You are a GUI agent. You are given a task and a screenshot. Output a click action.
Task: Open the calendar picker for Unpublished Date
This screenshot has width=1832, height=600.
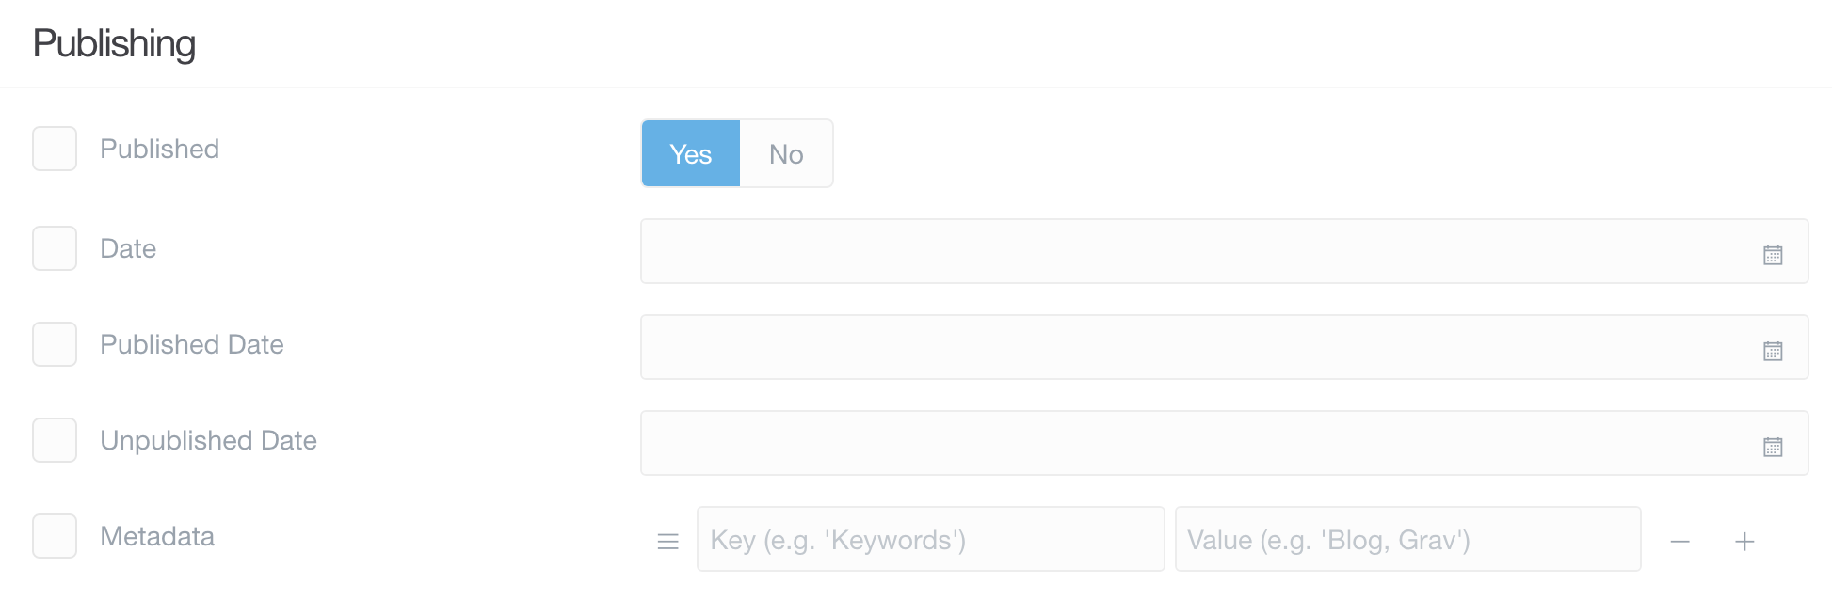point(1774,445)
